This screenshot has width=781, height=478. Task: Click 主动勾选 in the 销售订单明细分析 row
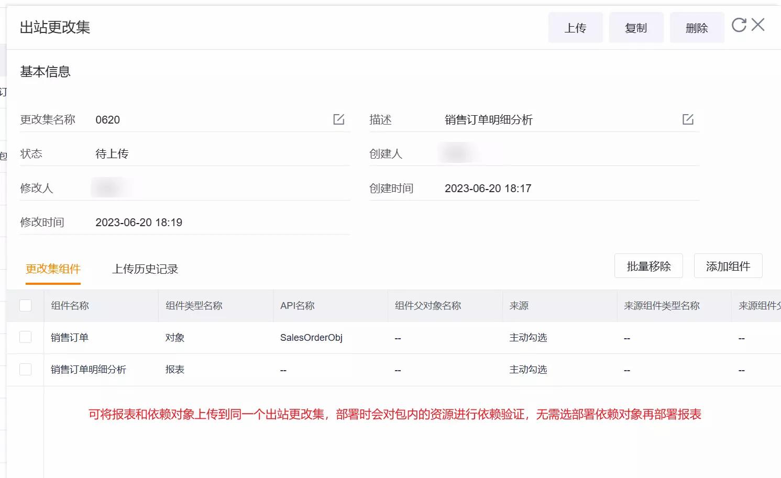point(528,370)
